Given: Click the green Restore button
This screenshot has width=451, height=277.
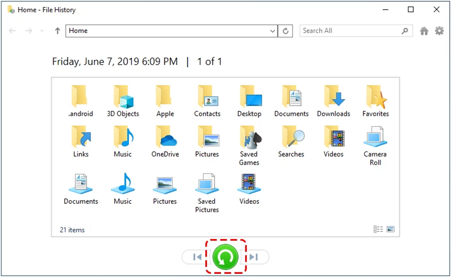Looking at the screenshot, I should (226, 257).
